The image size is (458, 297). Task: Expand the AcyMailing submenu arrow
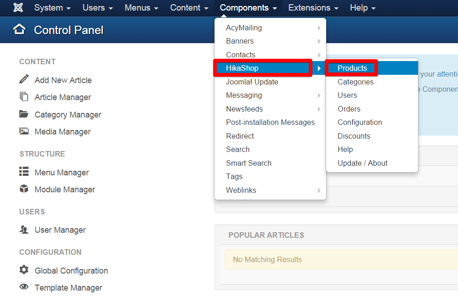click(x=319, y=28)
